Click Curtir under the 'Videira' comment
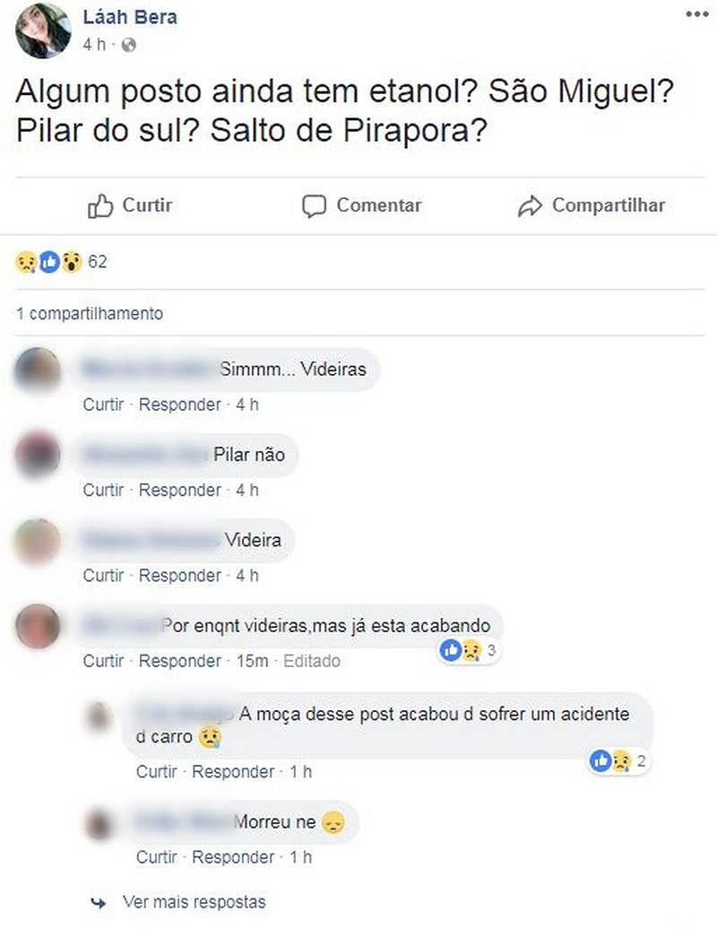717x929 pixels. (103, 576)
